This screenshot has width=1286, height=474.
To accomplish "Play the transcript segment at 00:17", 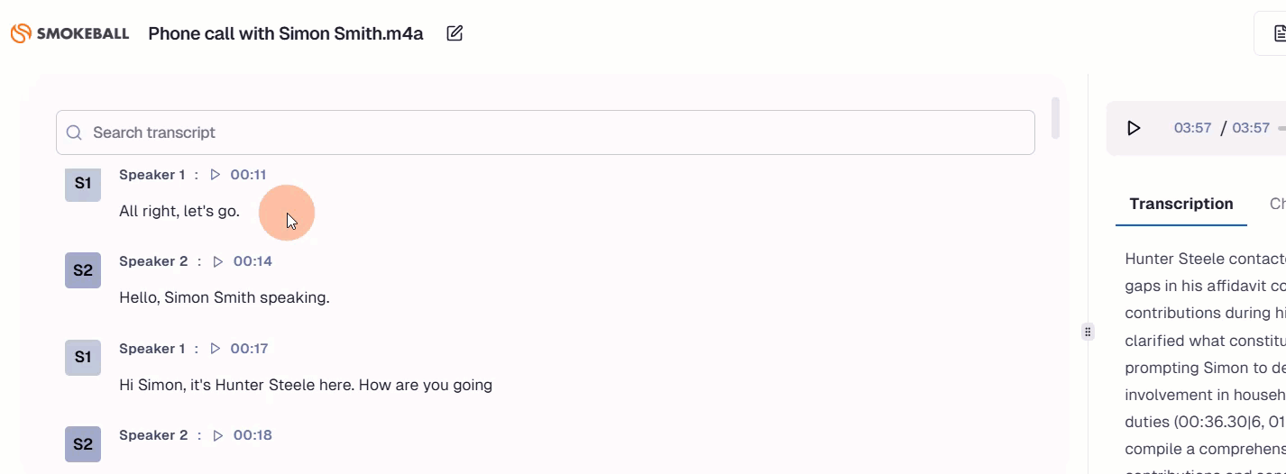I will point(215,349).
